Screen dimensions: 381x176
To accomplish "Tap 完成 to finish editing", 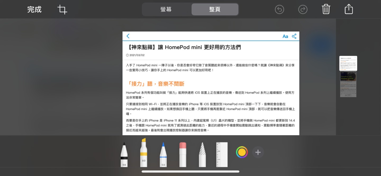I will tap(34, 10).
